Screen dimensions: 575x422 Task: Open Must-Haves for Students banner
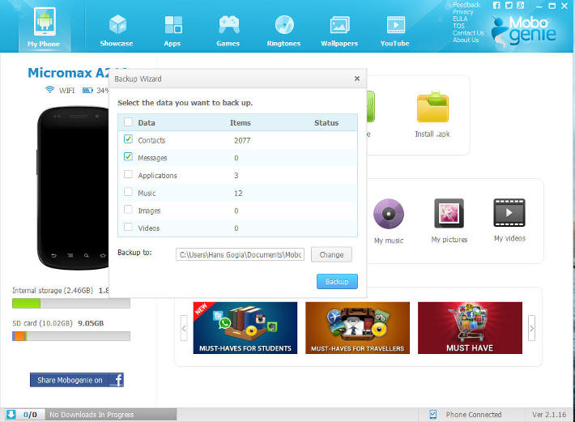pyautogui.click(x=245, y=328)
